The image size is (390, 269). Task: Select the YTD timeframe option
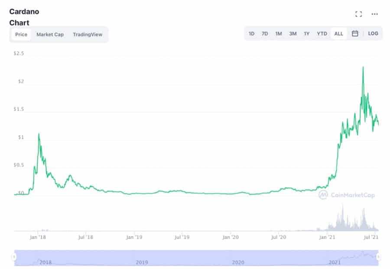(x=322, y=33)
